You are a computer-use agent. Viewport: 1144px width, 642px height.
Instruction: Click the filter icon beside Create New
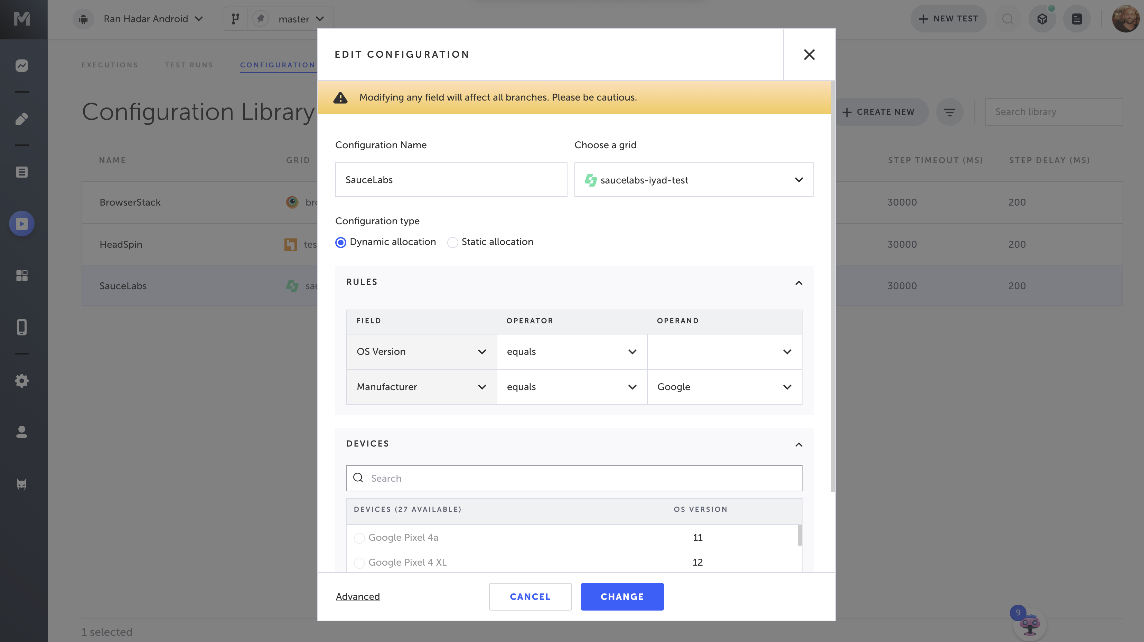949,112
